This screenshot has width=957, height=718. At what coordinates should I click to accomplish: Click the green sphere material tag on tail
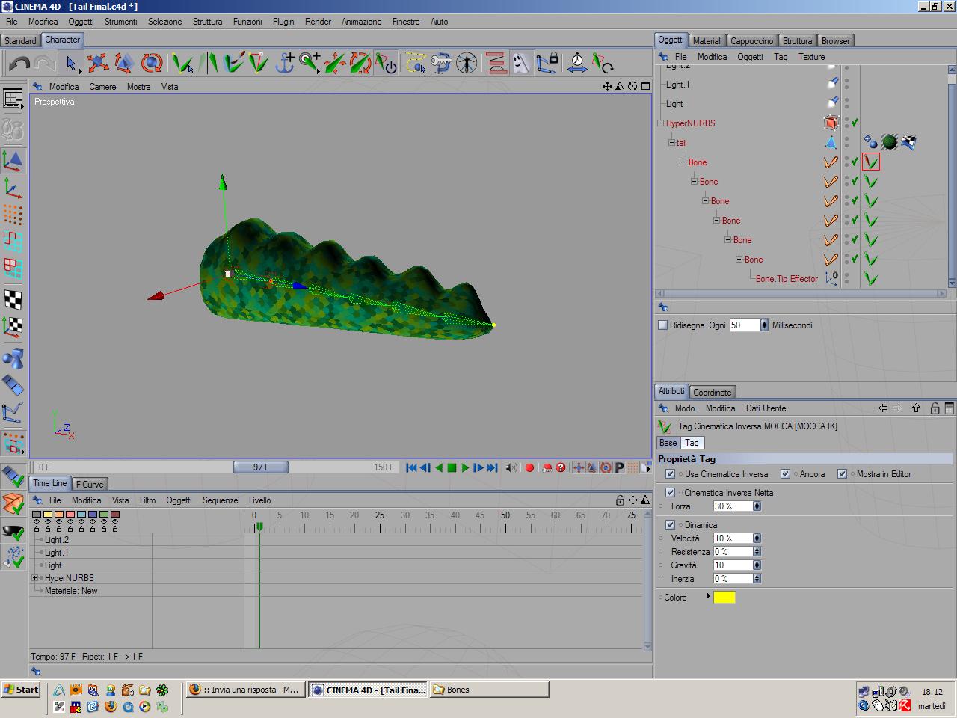pos(889,142)
